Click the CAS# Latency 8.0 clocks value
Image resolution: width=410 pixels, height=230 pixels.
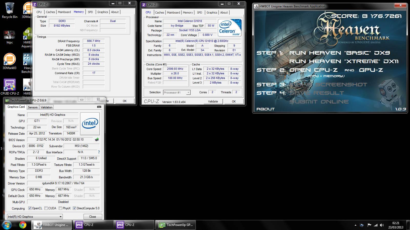pyautogui.click(x=94, y=50)
